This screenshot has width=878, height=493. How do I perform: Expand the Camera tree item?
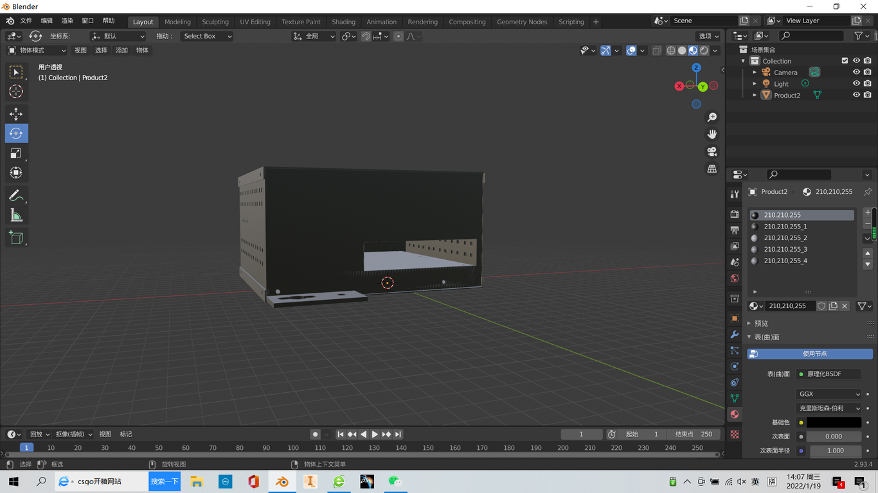pyautogui.click(x=755, y=73)
